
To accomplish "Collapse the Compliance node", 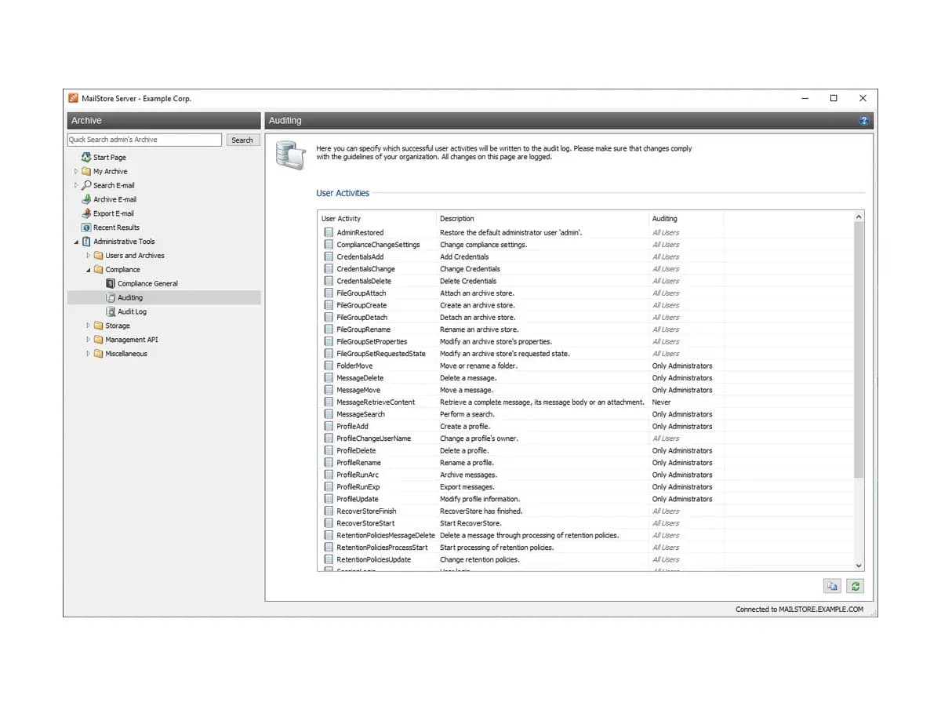I will [88, 270].
